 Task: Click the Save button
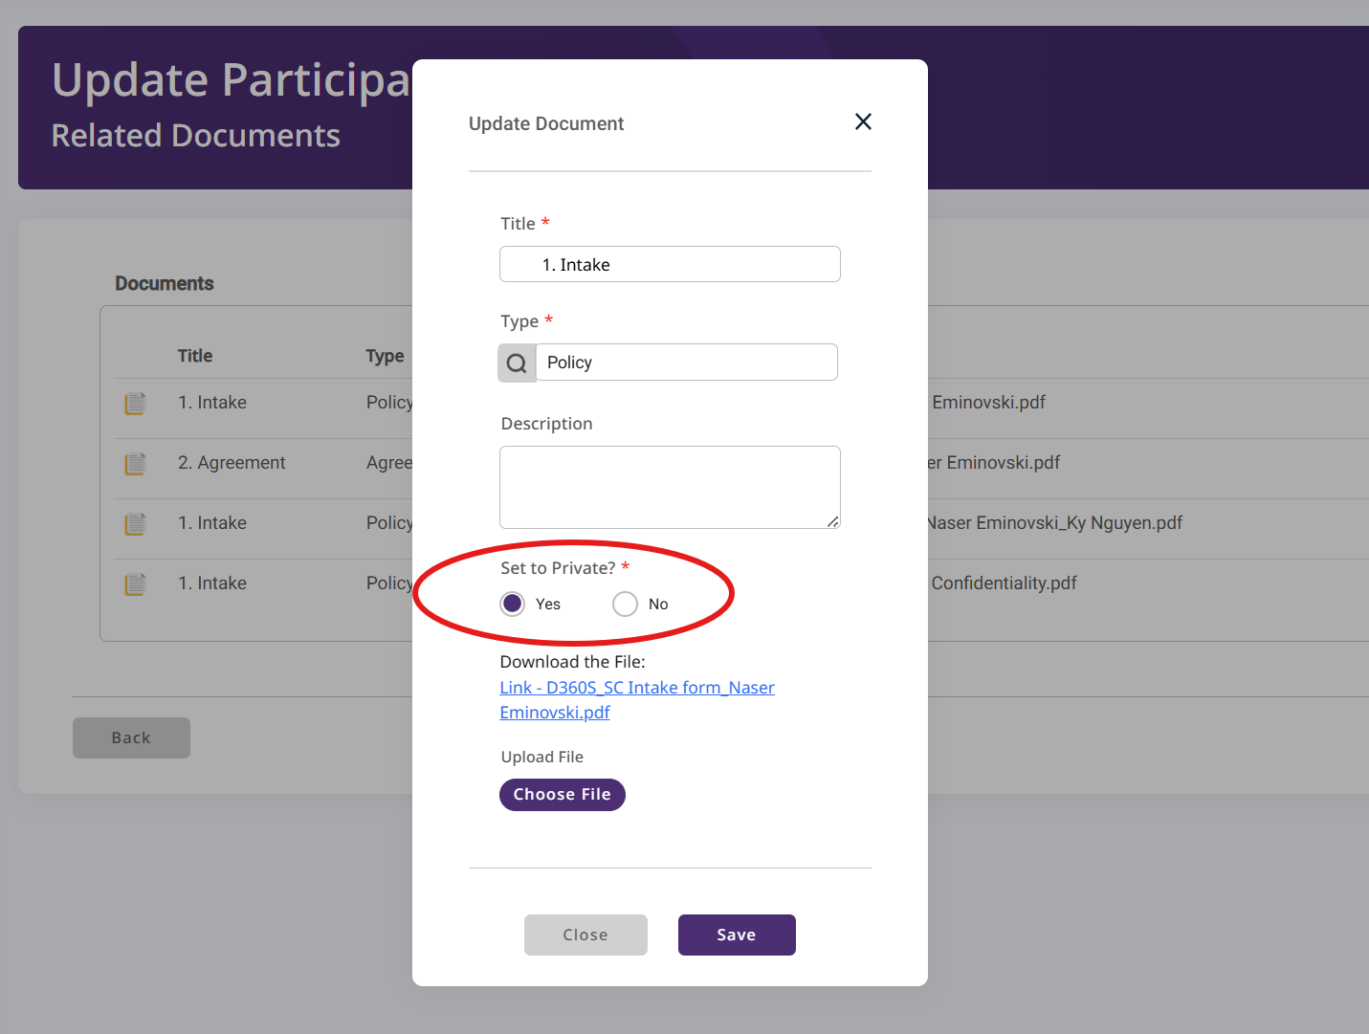pyautogui.click(x=737, y=935)
